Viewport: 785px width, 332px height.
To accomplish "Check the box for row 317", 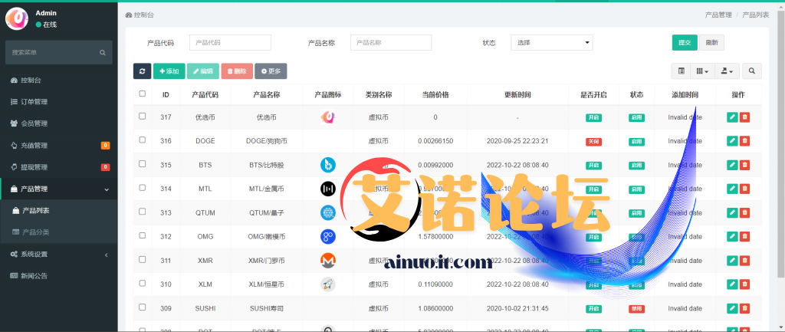I will 142,117.
